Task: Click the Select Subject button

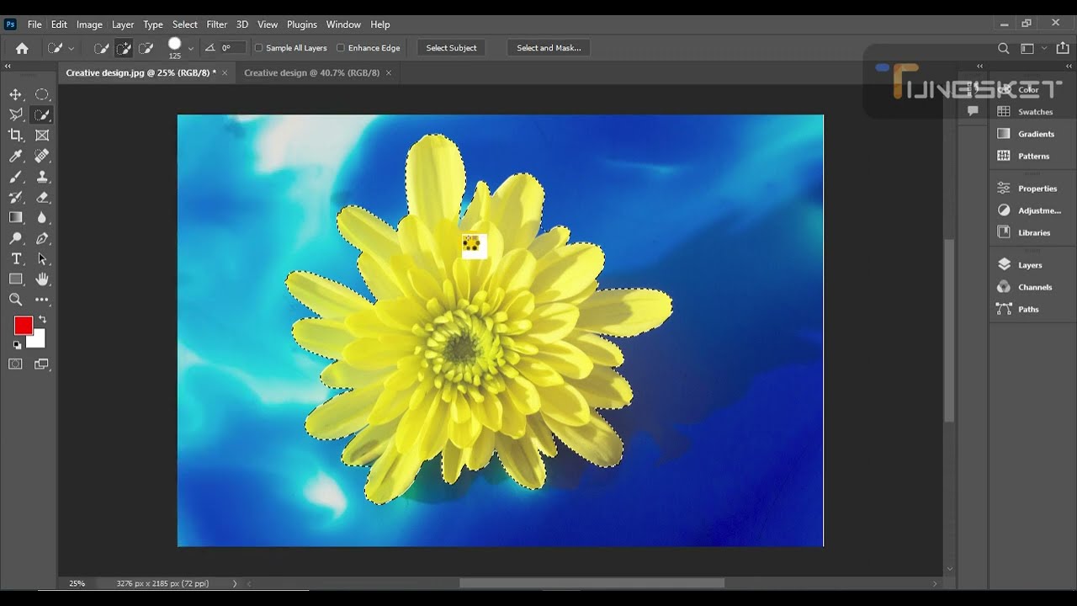Action: [451, 48]
